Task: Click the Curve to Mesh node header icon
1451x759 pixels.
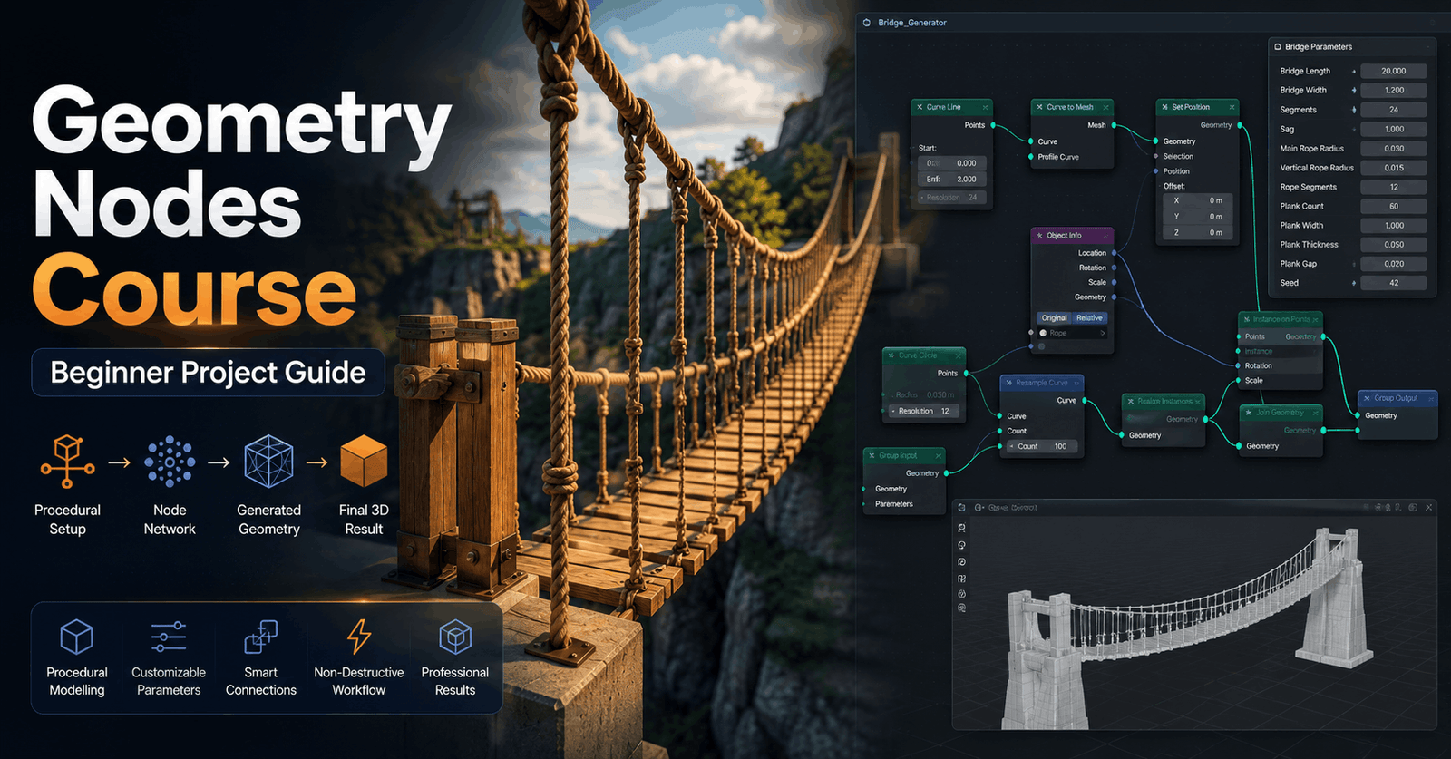Action: click(1040, 107)
